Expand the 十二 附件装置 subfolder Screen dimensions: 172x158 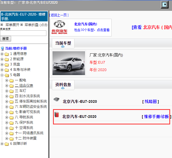pyautogui.click(x=7, y=138)
